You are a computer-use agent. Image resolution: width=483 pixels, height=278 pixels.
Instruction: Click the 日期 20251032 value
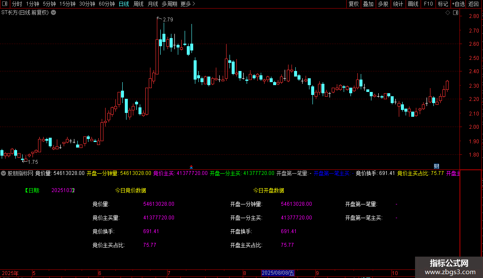[x=63, y=190]
